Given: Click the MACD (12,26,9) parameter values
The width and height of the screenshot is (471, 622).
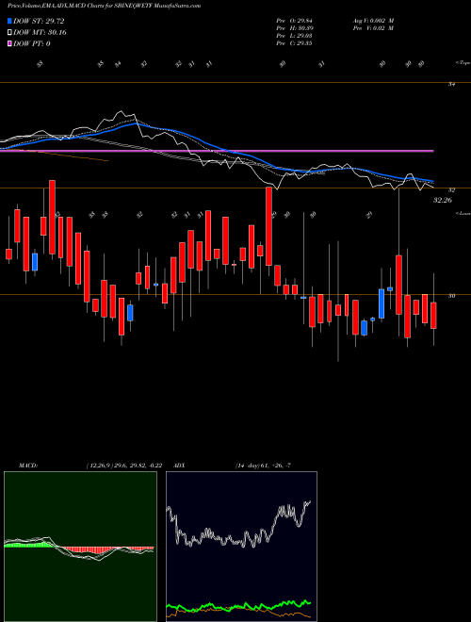Looking at the screenshot, I should 123,466.
